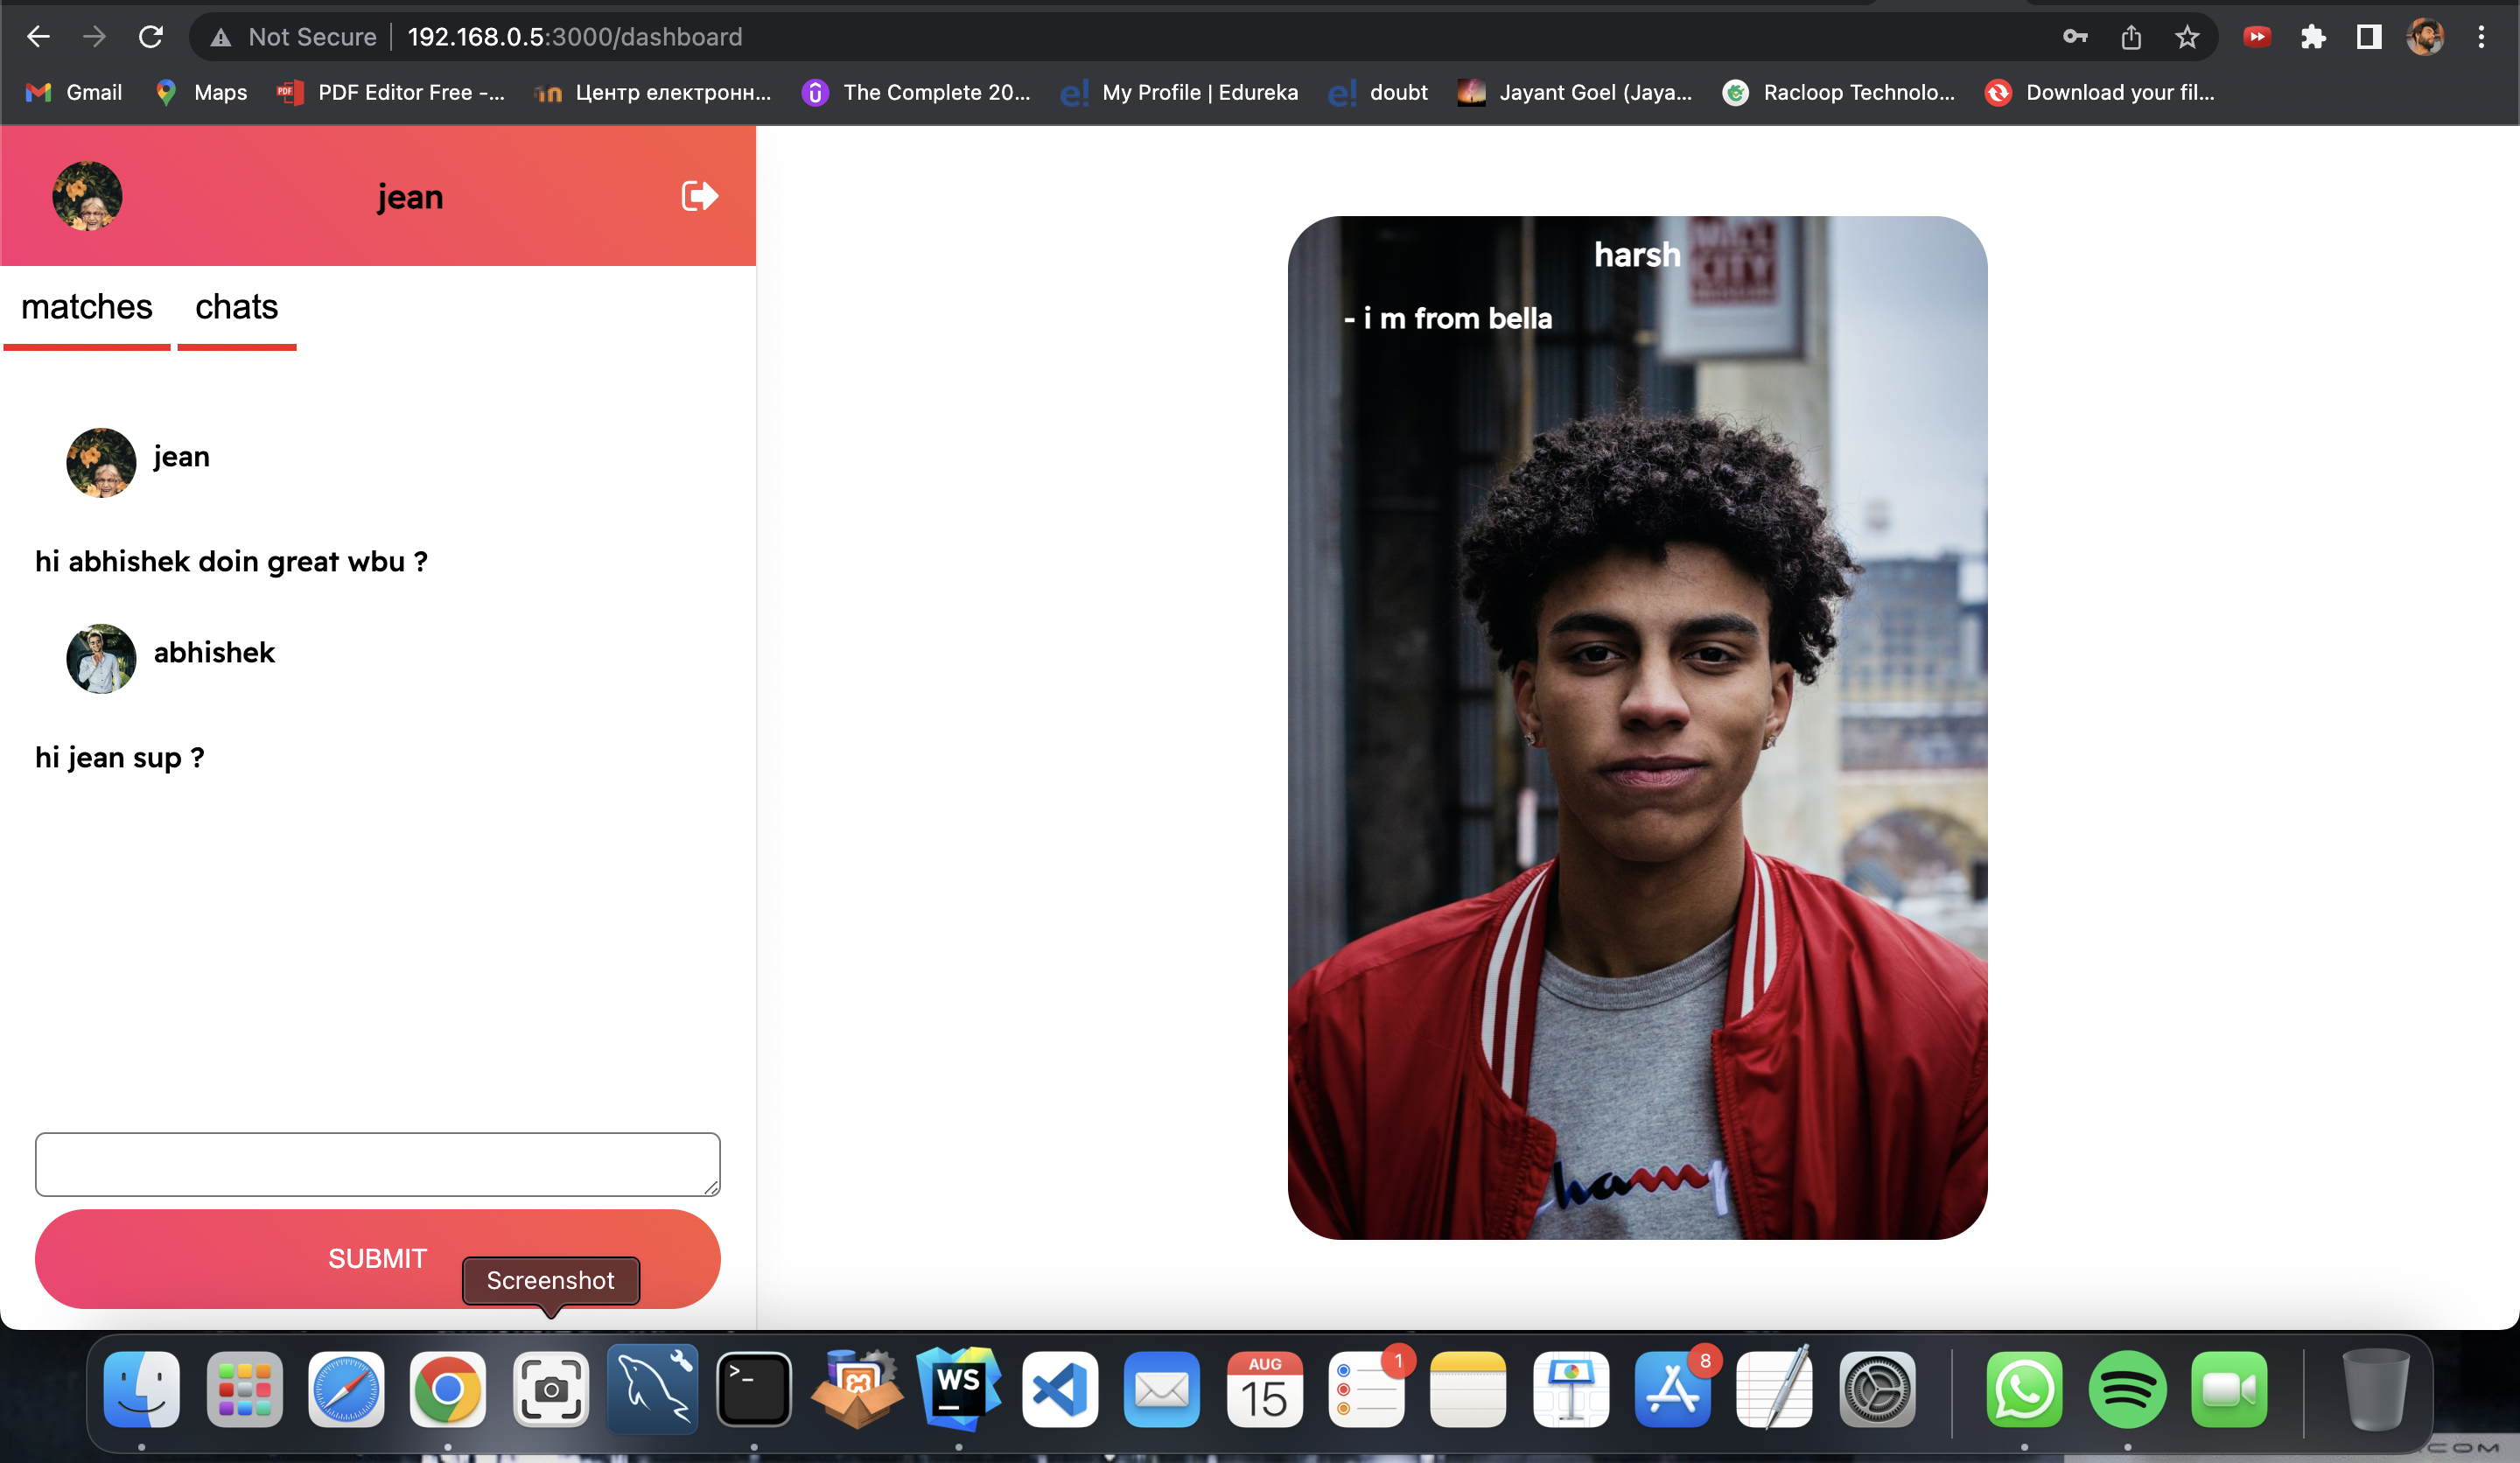The width and height of the screenshot is (2520, 1463).
Task: Click the red YouTube extension icon
Action: 2257,37
